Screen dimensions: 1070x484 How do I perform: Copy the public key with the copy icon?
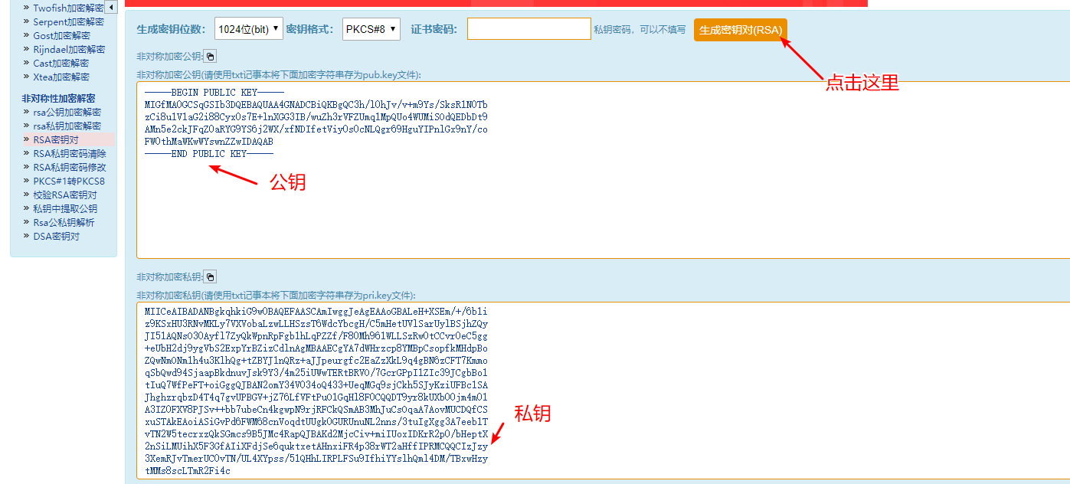(211, 57)
